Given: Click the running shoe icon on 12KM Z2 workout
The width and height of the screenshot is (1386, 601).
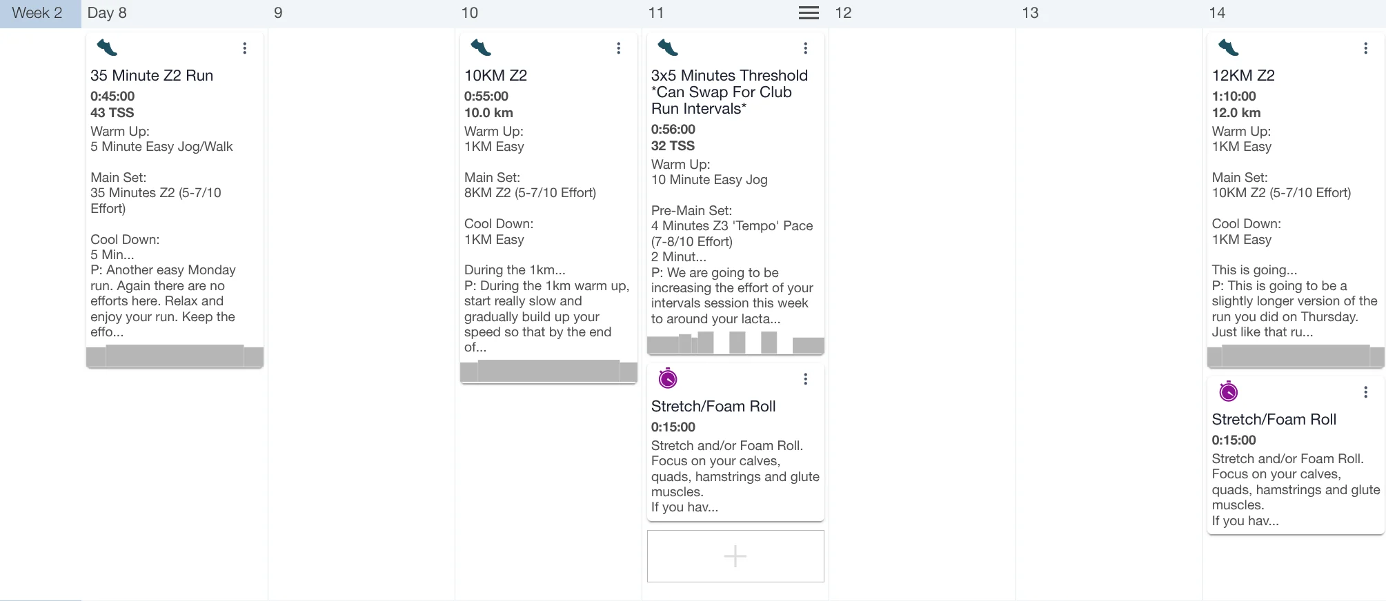Looking at the screenshot, I should click(x=1228, y=48).
